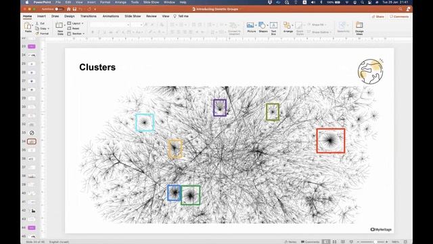Click the Clusters slide title
433x244 pixels.
pyautogui.click(x=97, y=67)
